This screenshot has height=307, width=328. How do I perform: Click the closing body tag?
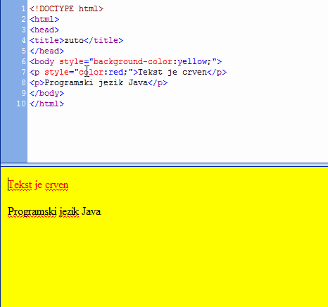tap(46, 93)
